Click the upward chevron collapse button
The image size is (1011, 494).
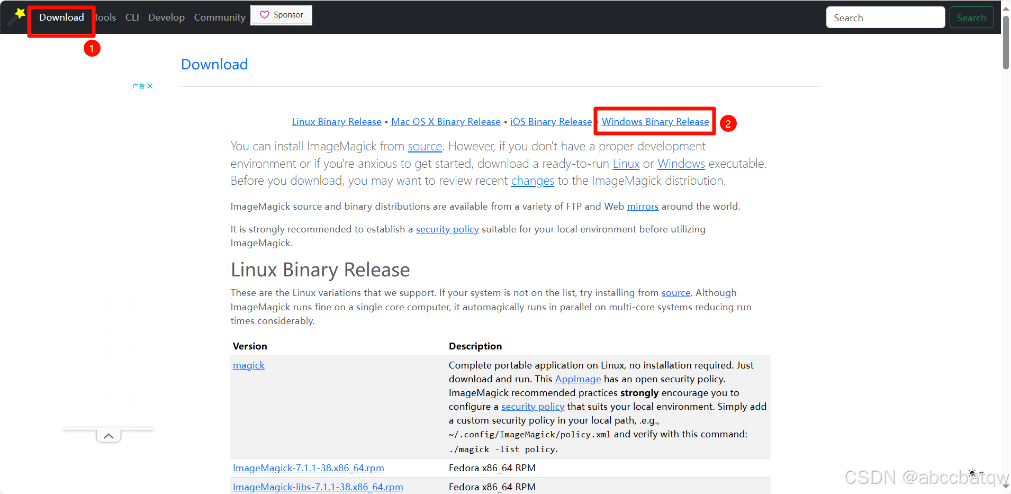click(109, 436)
